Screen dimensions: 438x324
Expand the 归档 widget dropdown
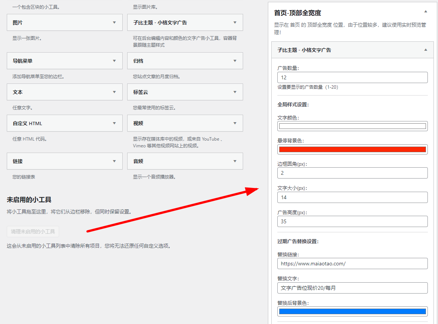(235, 61)
